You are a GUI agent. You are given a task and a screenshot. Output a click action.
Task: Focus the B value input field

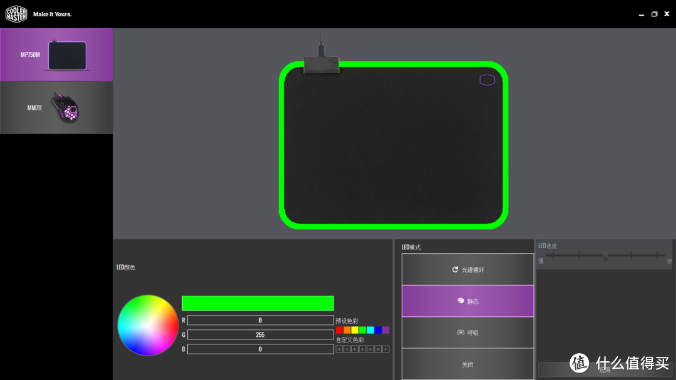pos(260,349)
